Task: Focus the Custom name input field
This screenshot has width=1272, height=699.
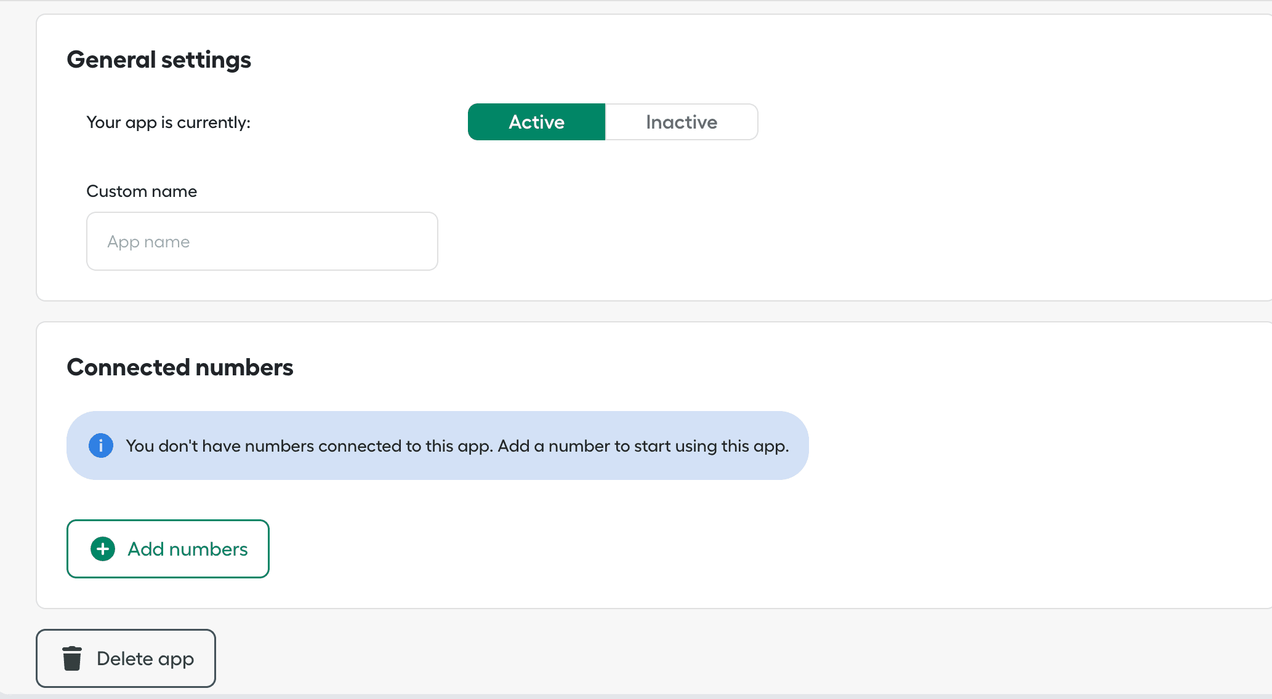Action: (262, 241)
